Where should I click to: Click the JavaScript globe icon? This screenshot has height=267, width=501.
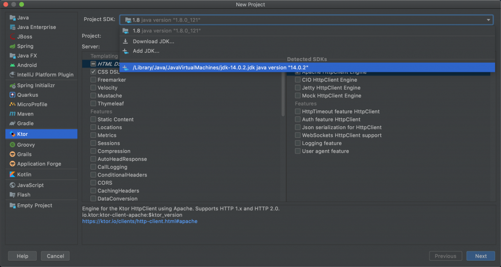click(x=12, y=185)
